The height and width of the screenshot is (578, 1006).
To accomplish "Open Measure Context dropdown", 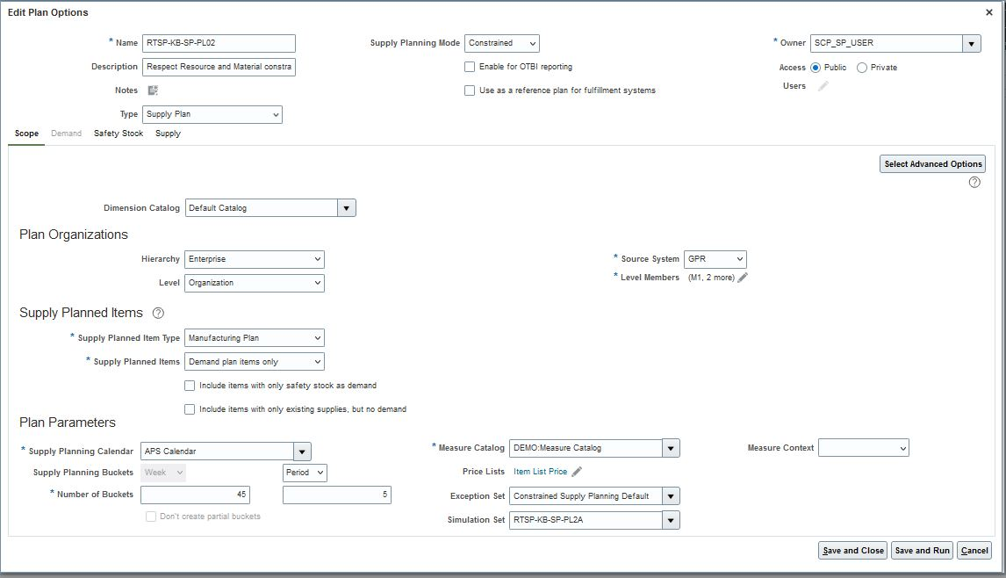I will point(864,448).
